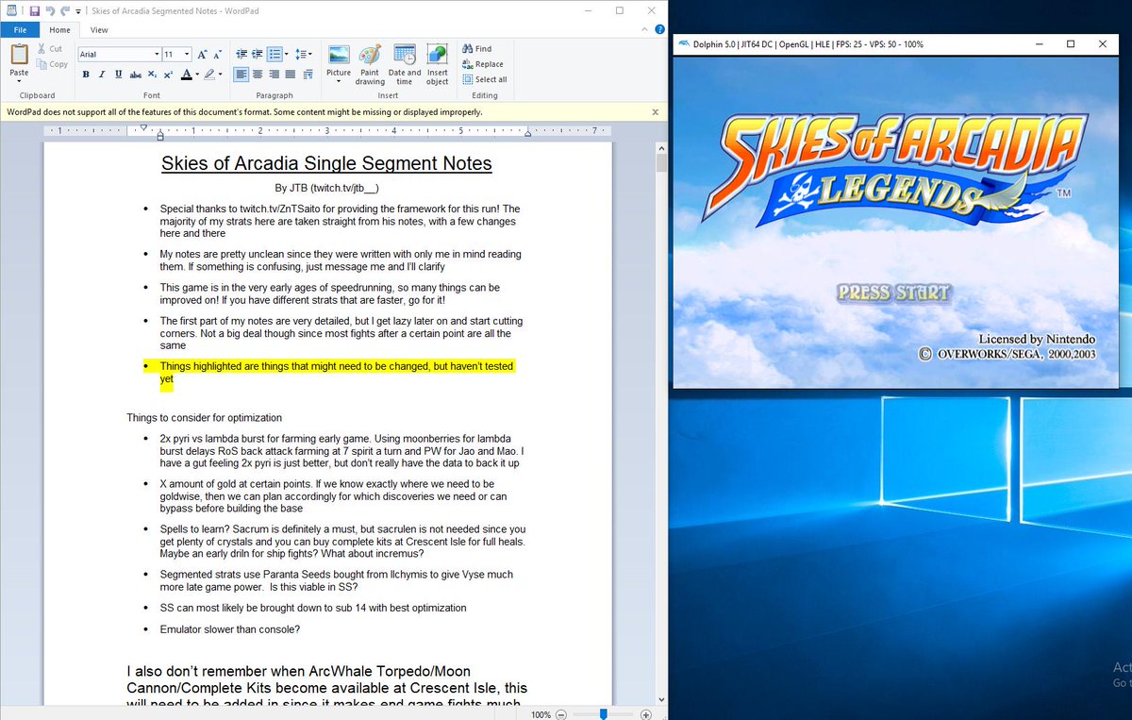The image size is (1132, 720).
Task: Click the WordPad vertical scrollbar thumb
Action: (x=661, y=162)
